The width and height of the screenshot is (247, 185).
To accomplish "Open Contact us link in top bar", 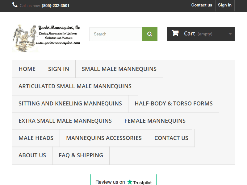I will [202, 5].
